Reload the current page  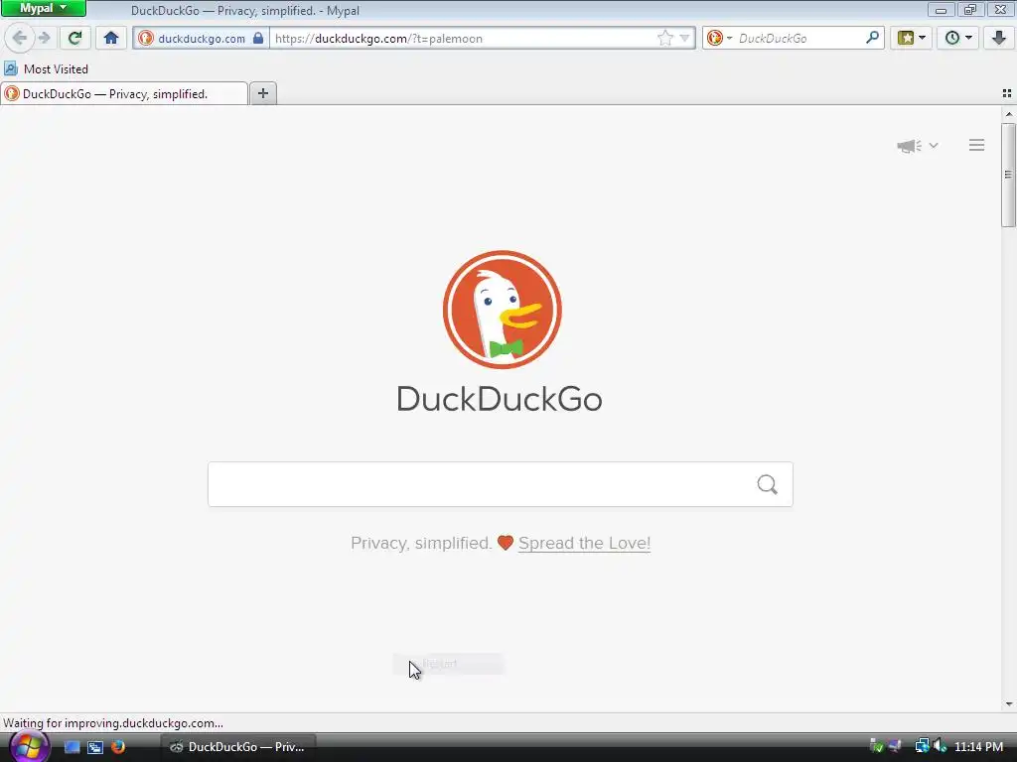[75, 39]
